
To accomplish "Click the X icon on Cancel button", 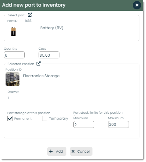I will click(73, 152).
